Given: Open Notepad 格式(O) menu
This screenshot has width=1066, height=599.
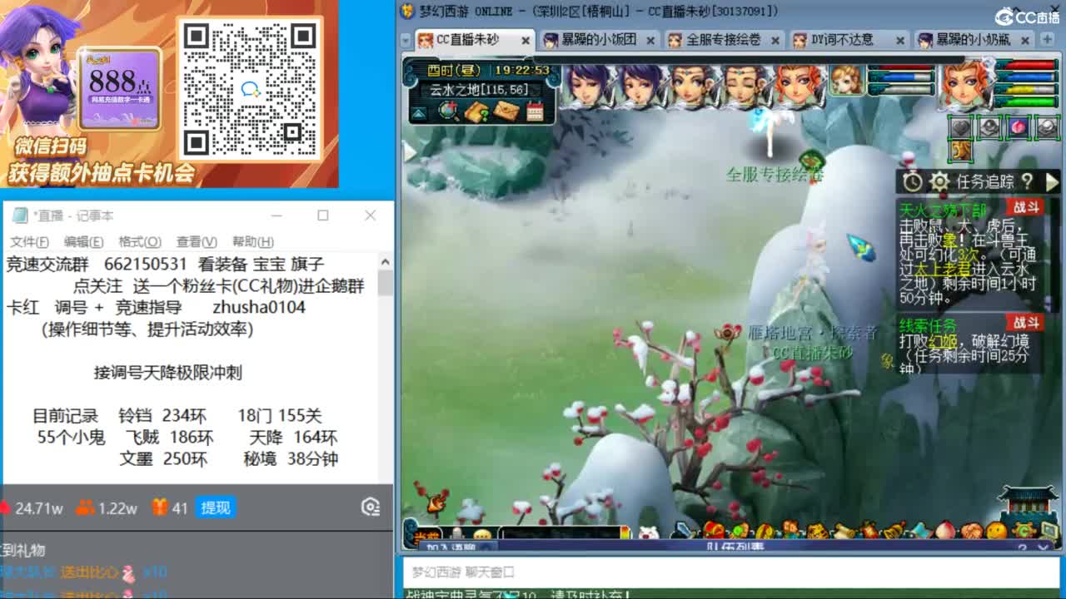Looking at the screenshot, I should coord(139,241).
